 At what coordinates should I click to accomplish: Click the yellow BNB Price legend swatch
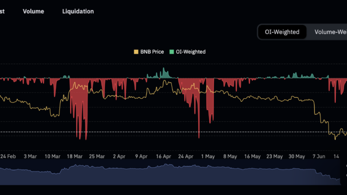(x=136, y=52)
